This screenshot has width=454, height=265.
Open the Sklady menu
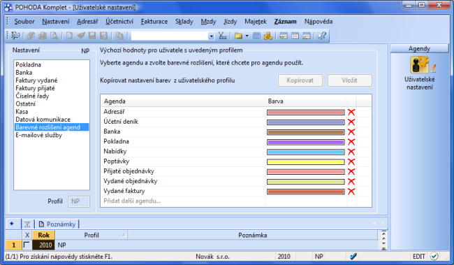(x=184, y=22)
